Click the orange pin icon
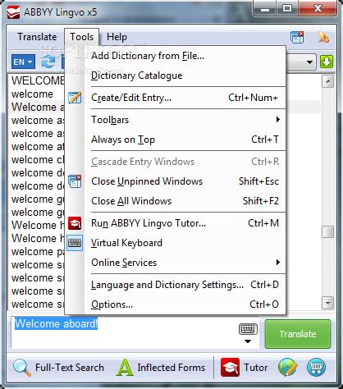 [323, 37]
